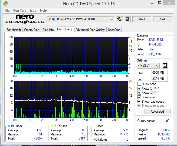Click the Advanced settings button
177x146 pixels.
(157, 112)
